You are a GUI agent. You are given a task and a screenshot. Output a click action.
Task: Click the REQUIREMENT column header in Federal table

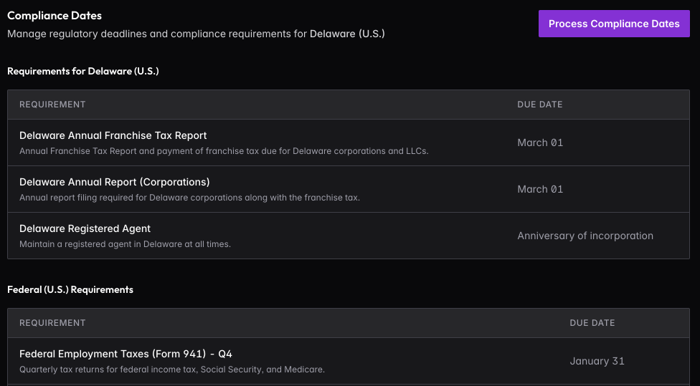pyautogui.click(x=52, y=323)
